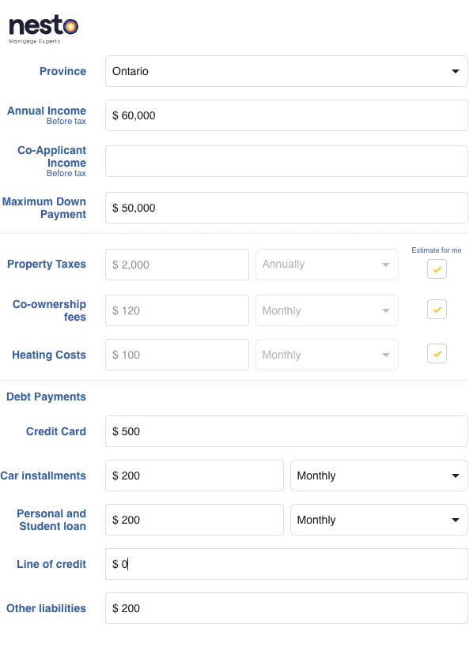This screenshot has height=654, width=473.
Task: Toggle the Heating Costs estimate checkbox
Action: tap(437, 354)
